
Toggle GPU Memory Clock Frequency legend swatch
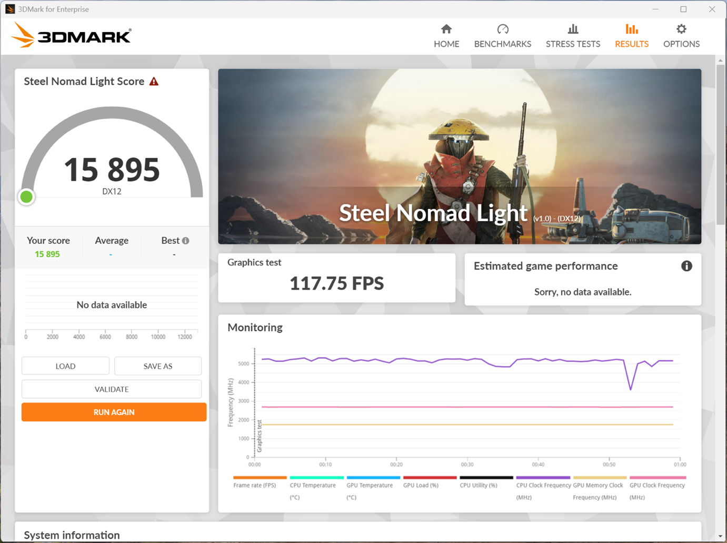click(600, 478)
